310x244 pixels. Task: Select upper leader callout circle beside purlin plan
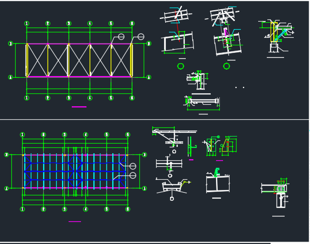tap(133, 166)
